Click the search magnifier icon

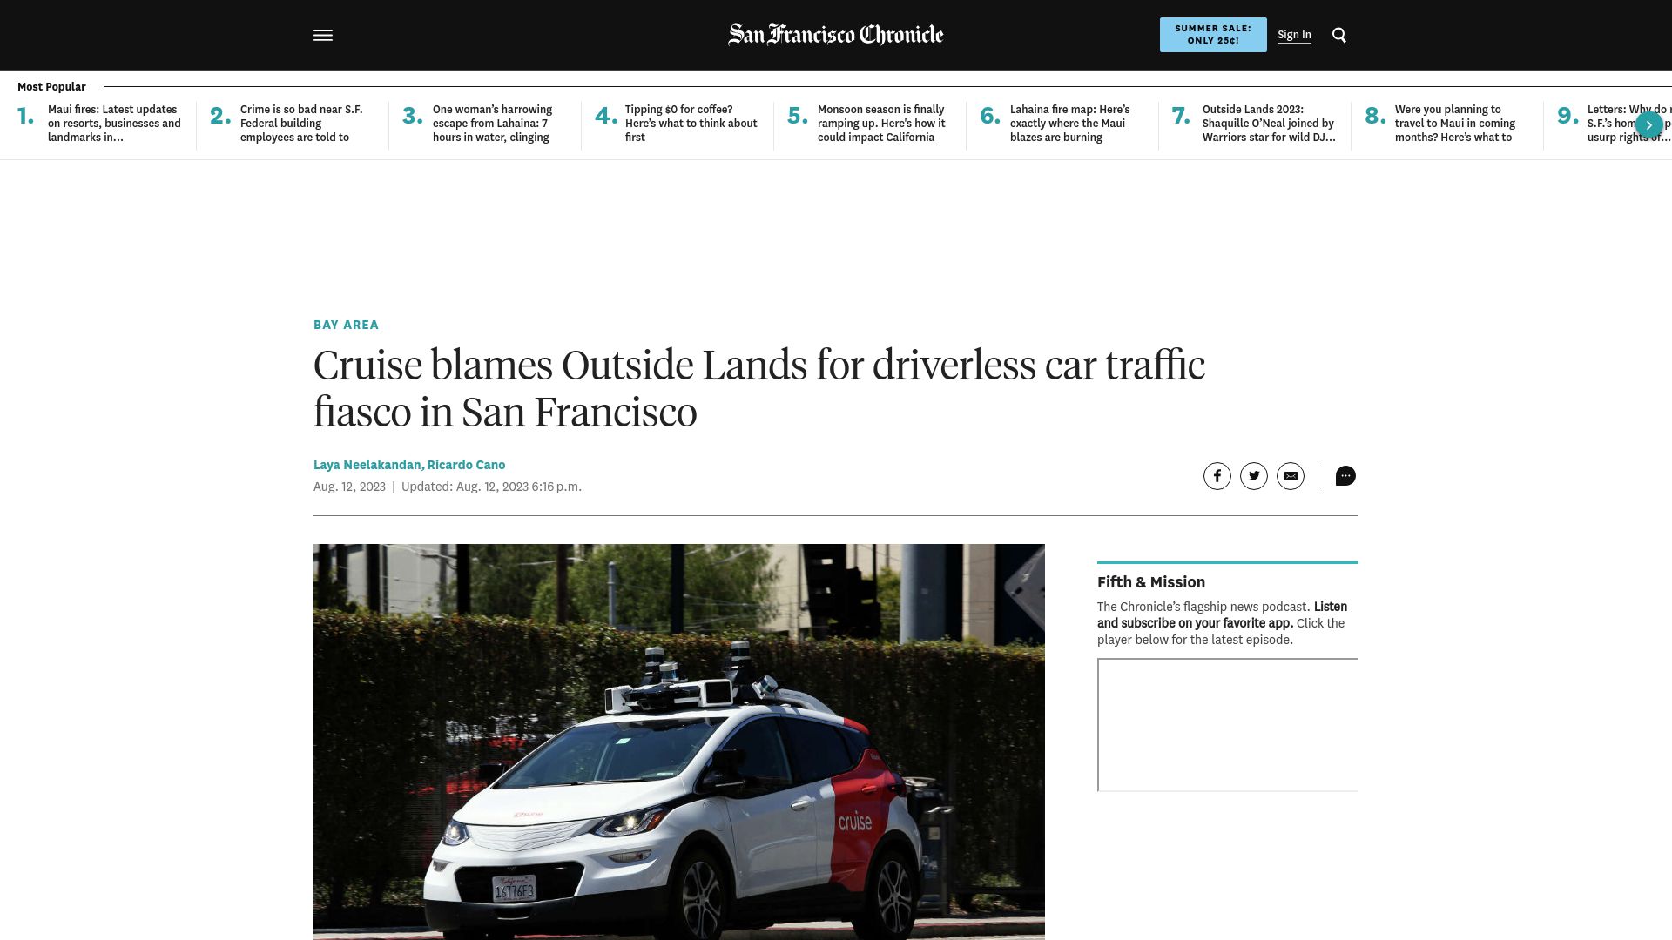point(1339,36)
